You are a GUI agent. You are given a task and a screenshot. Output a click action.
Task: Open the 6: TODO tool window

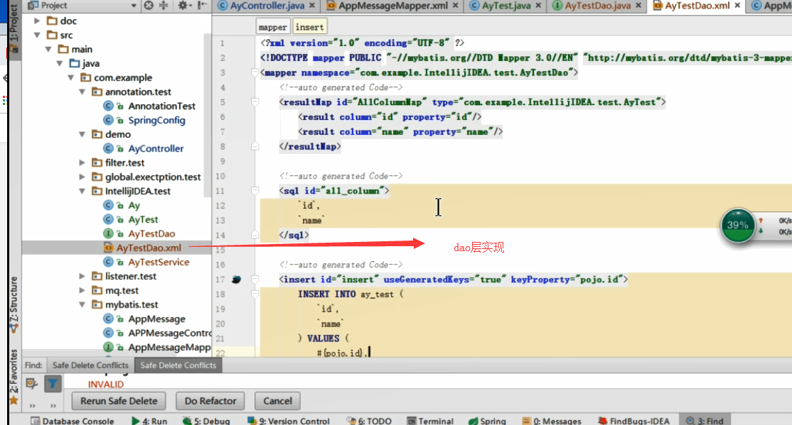click(x=369, y=421)
